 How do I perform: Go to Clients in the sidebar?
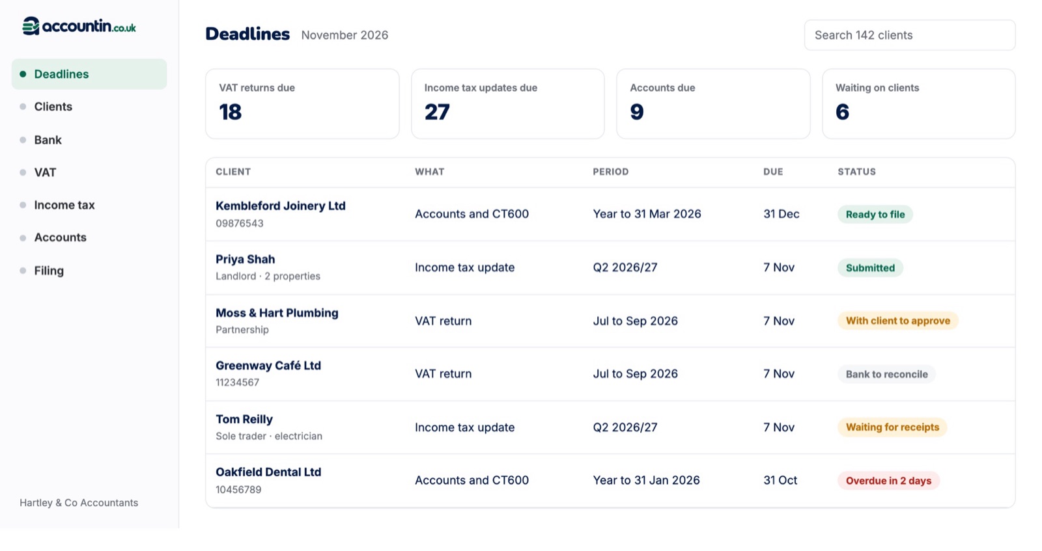[89, 107]
